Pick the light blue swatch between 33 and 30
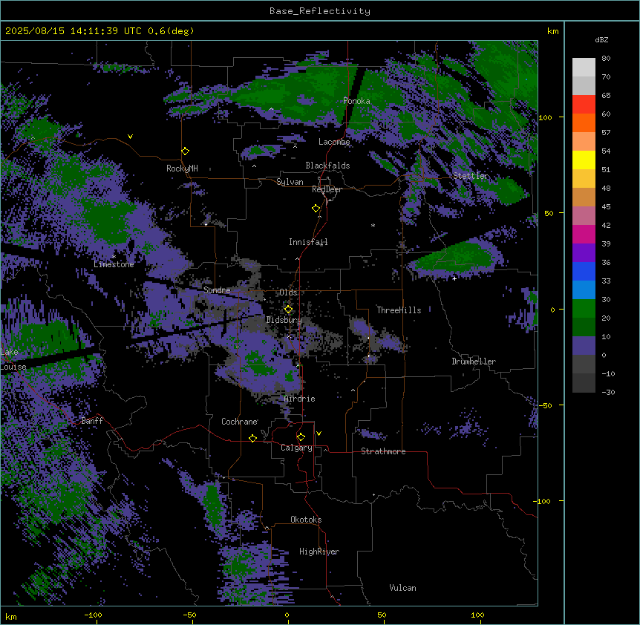640x625 pixels. point(584,290)
